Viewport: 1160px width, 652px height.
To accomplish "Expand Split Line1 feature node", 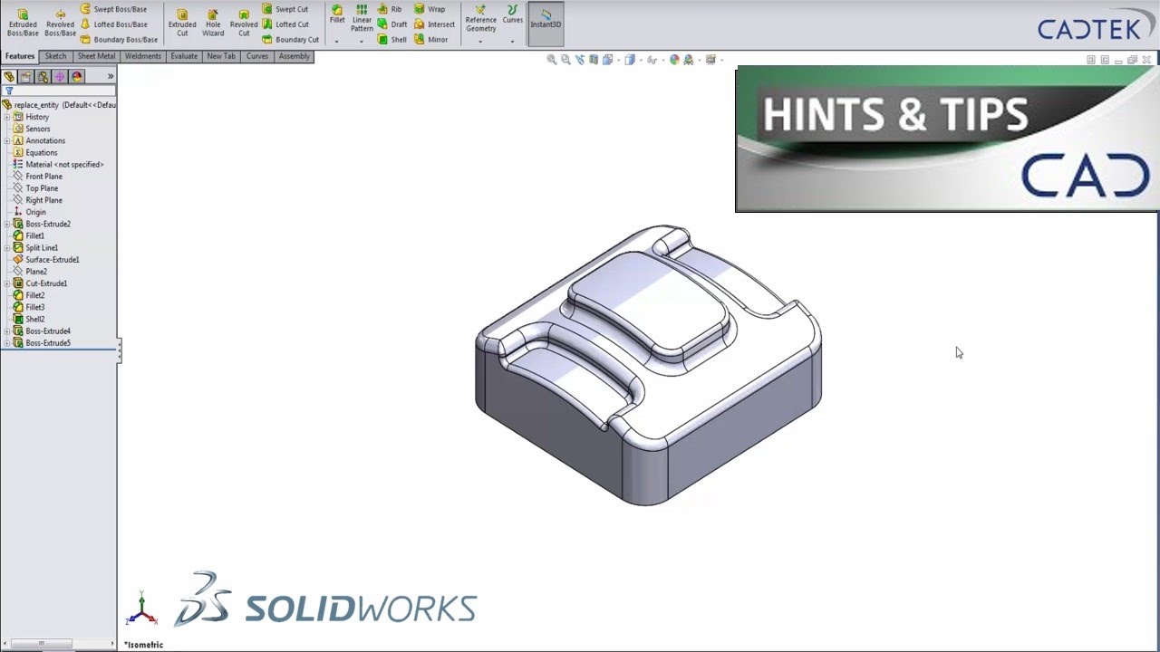I will (x=7, y=247).
